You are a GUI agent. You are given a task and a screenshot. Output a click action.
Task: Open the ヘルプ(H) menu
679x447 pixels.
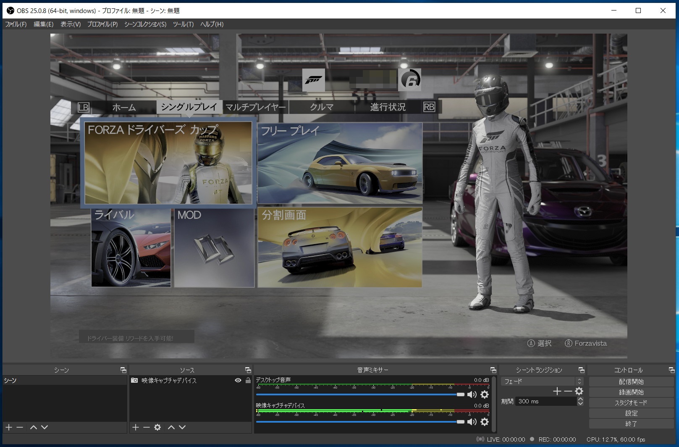pyautogui.click(x=212, y=24)
